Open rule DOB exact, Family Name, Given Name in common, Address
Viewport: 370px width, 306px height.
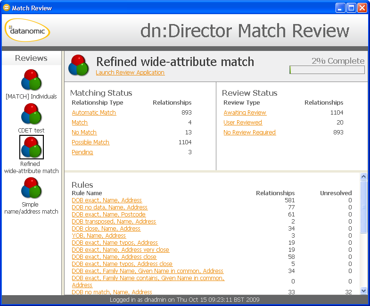point(148,271)
